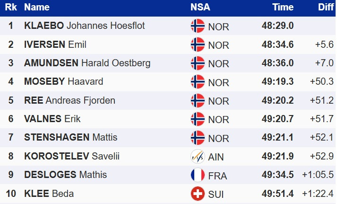Click the AIN neutral athlete flag icon
Image resolution: width=337 pixels, height=204 pixels.
point(198,156)
